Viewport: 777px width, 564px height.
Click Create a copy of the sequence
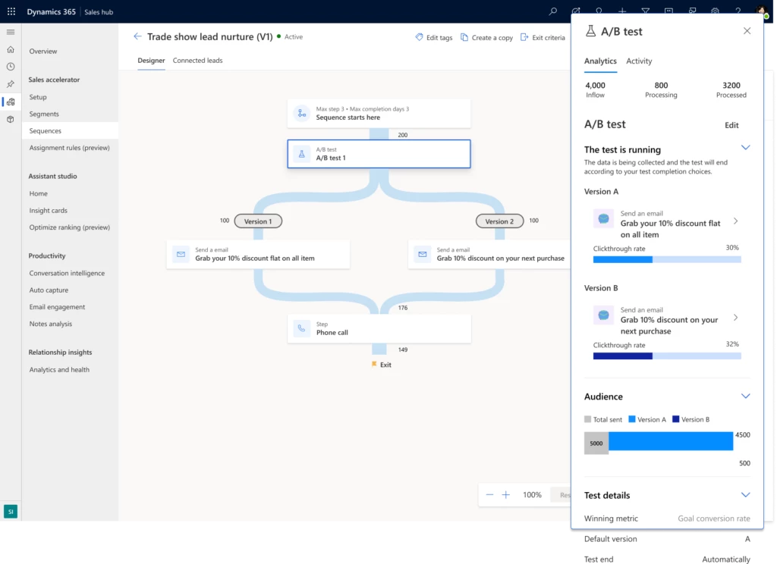(x=486, y=36)
